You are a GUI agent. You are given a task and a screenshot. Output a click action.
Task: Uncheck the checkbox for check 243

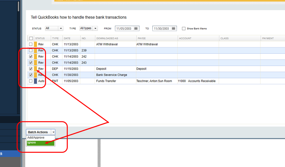(31, 63)
